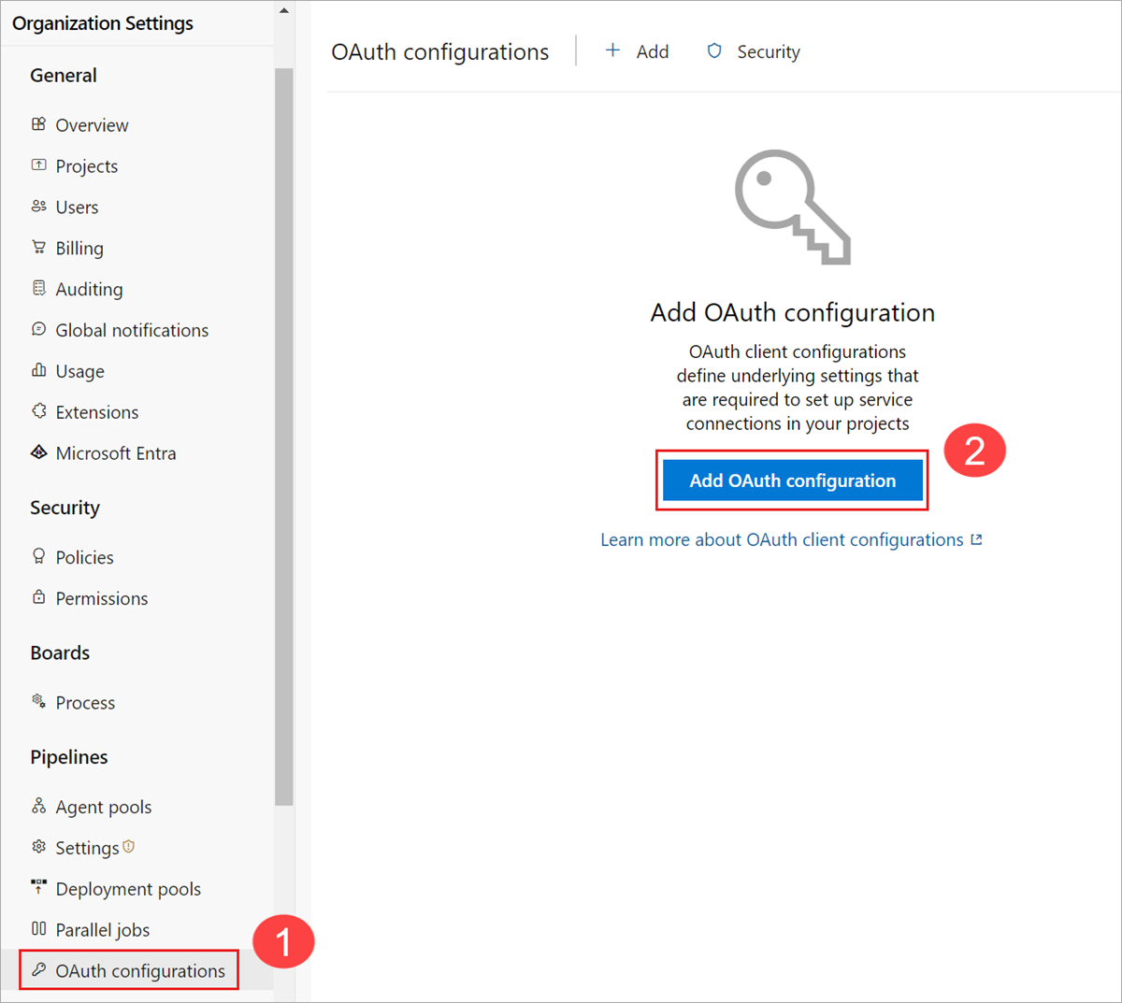Image resolution: width=1122 pixels, height=1003 pixels.
Task: Open Microsoft Entra via its diamond icon
Action: pyautogui.click(x=39, y=452)
